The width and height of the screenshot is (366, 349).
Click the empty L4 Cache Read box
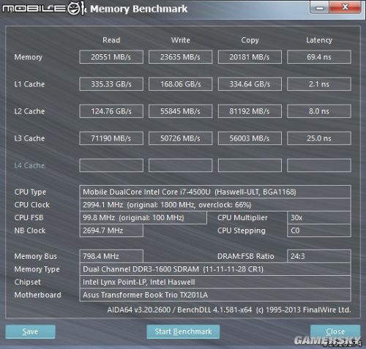pos(111,165)
